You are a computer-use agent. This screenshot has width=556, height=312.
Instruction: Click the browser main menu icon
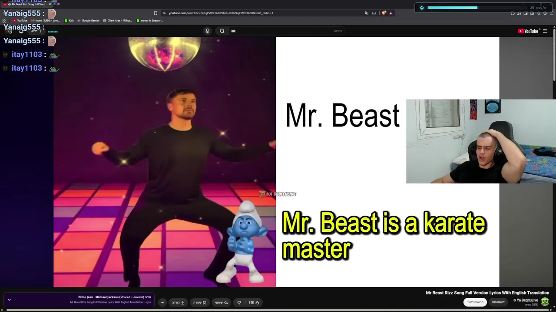click(552, 13)
